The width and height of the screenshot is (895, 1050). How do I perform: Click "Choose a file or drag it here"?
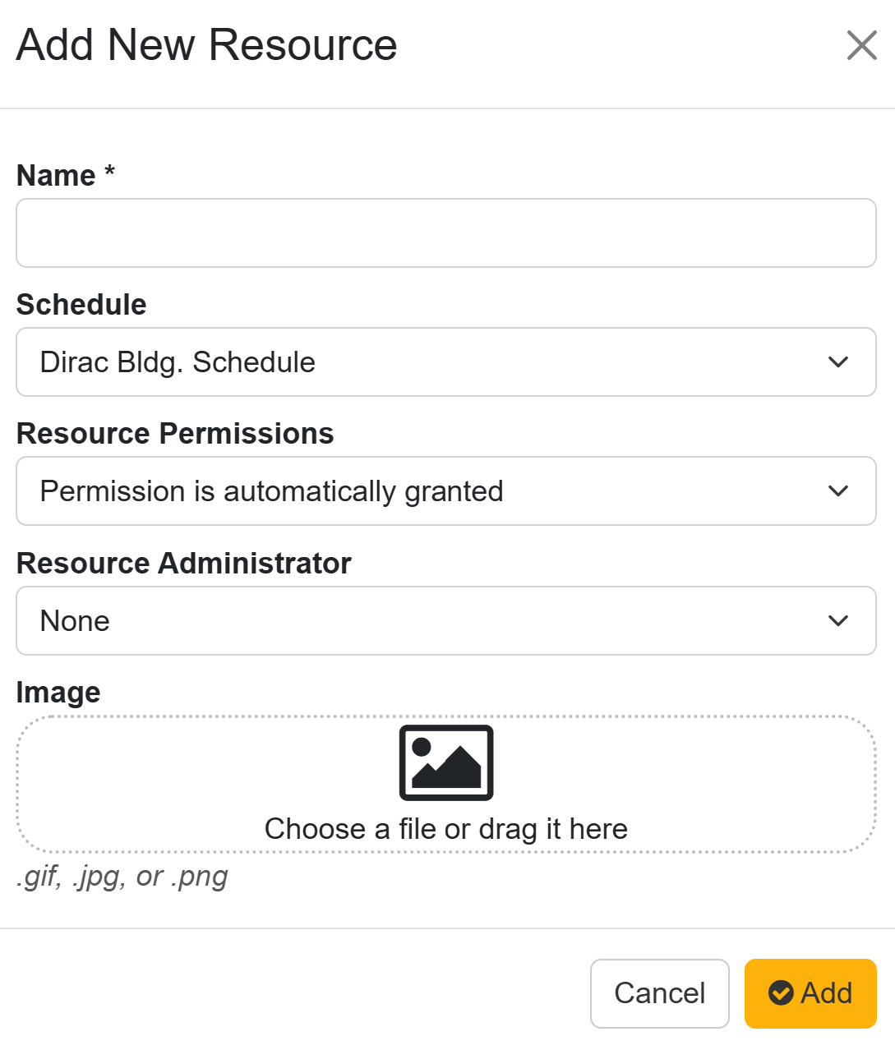(446, 829)
